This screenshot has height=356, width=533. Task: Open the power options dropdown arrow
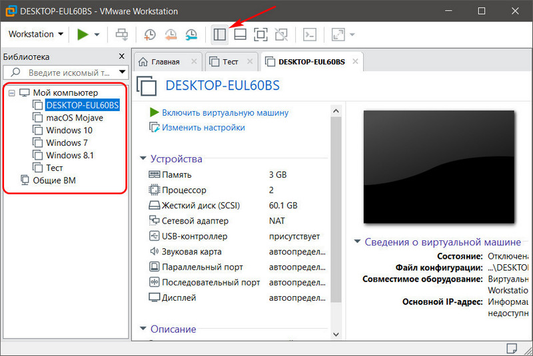(97, 35)
